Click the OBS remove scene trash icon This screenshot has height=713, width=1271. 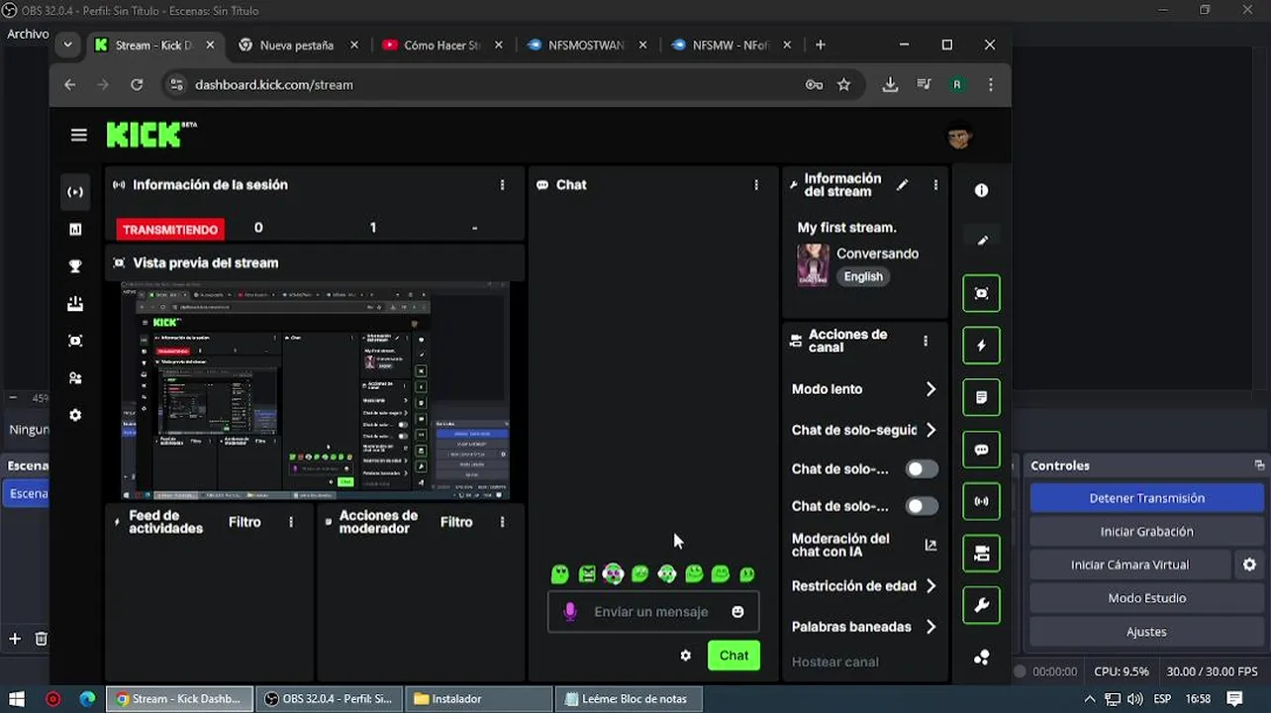[41, 639]
